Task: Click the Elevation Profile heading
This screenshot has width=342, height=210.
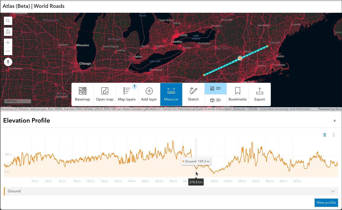Action: [26, 120]
